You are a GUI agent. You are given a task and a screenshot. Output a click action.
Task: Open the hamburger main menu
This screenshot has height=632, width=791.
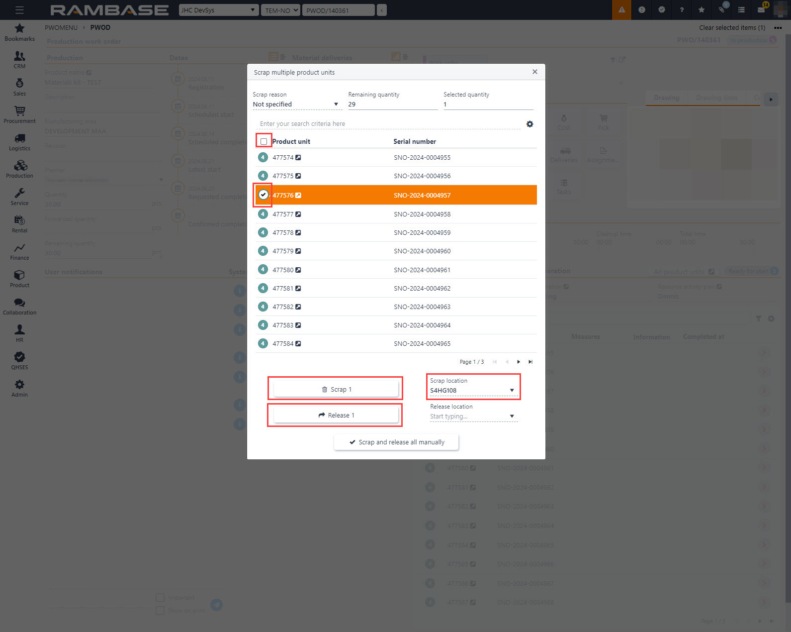19,10
